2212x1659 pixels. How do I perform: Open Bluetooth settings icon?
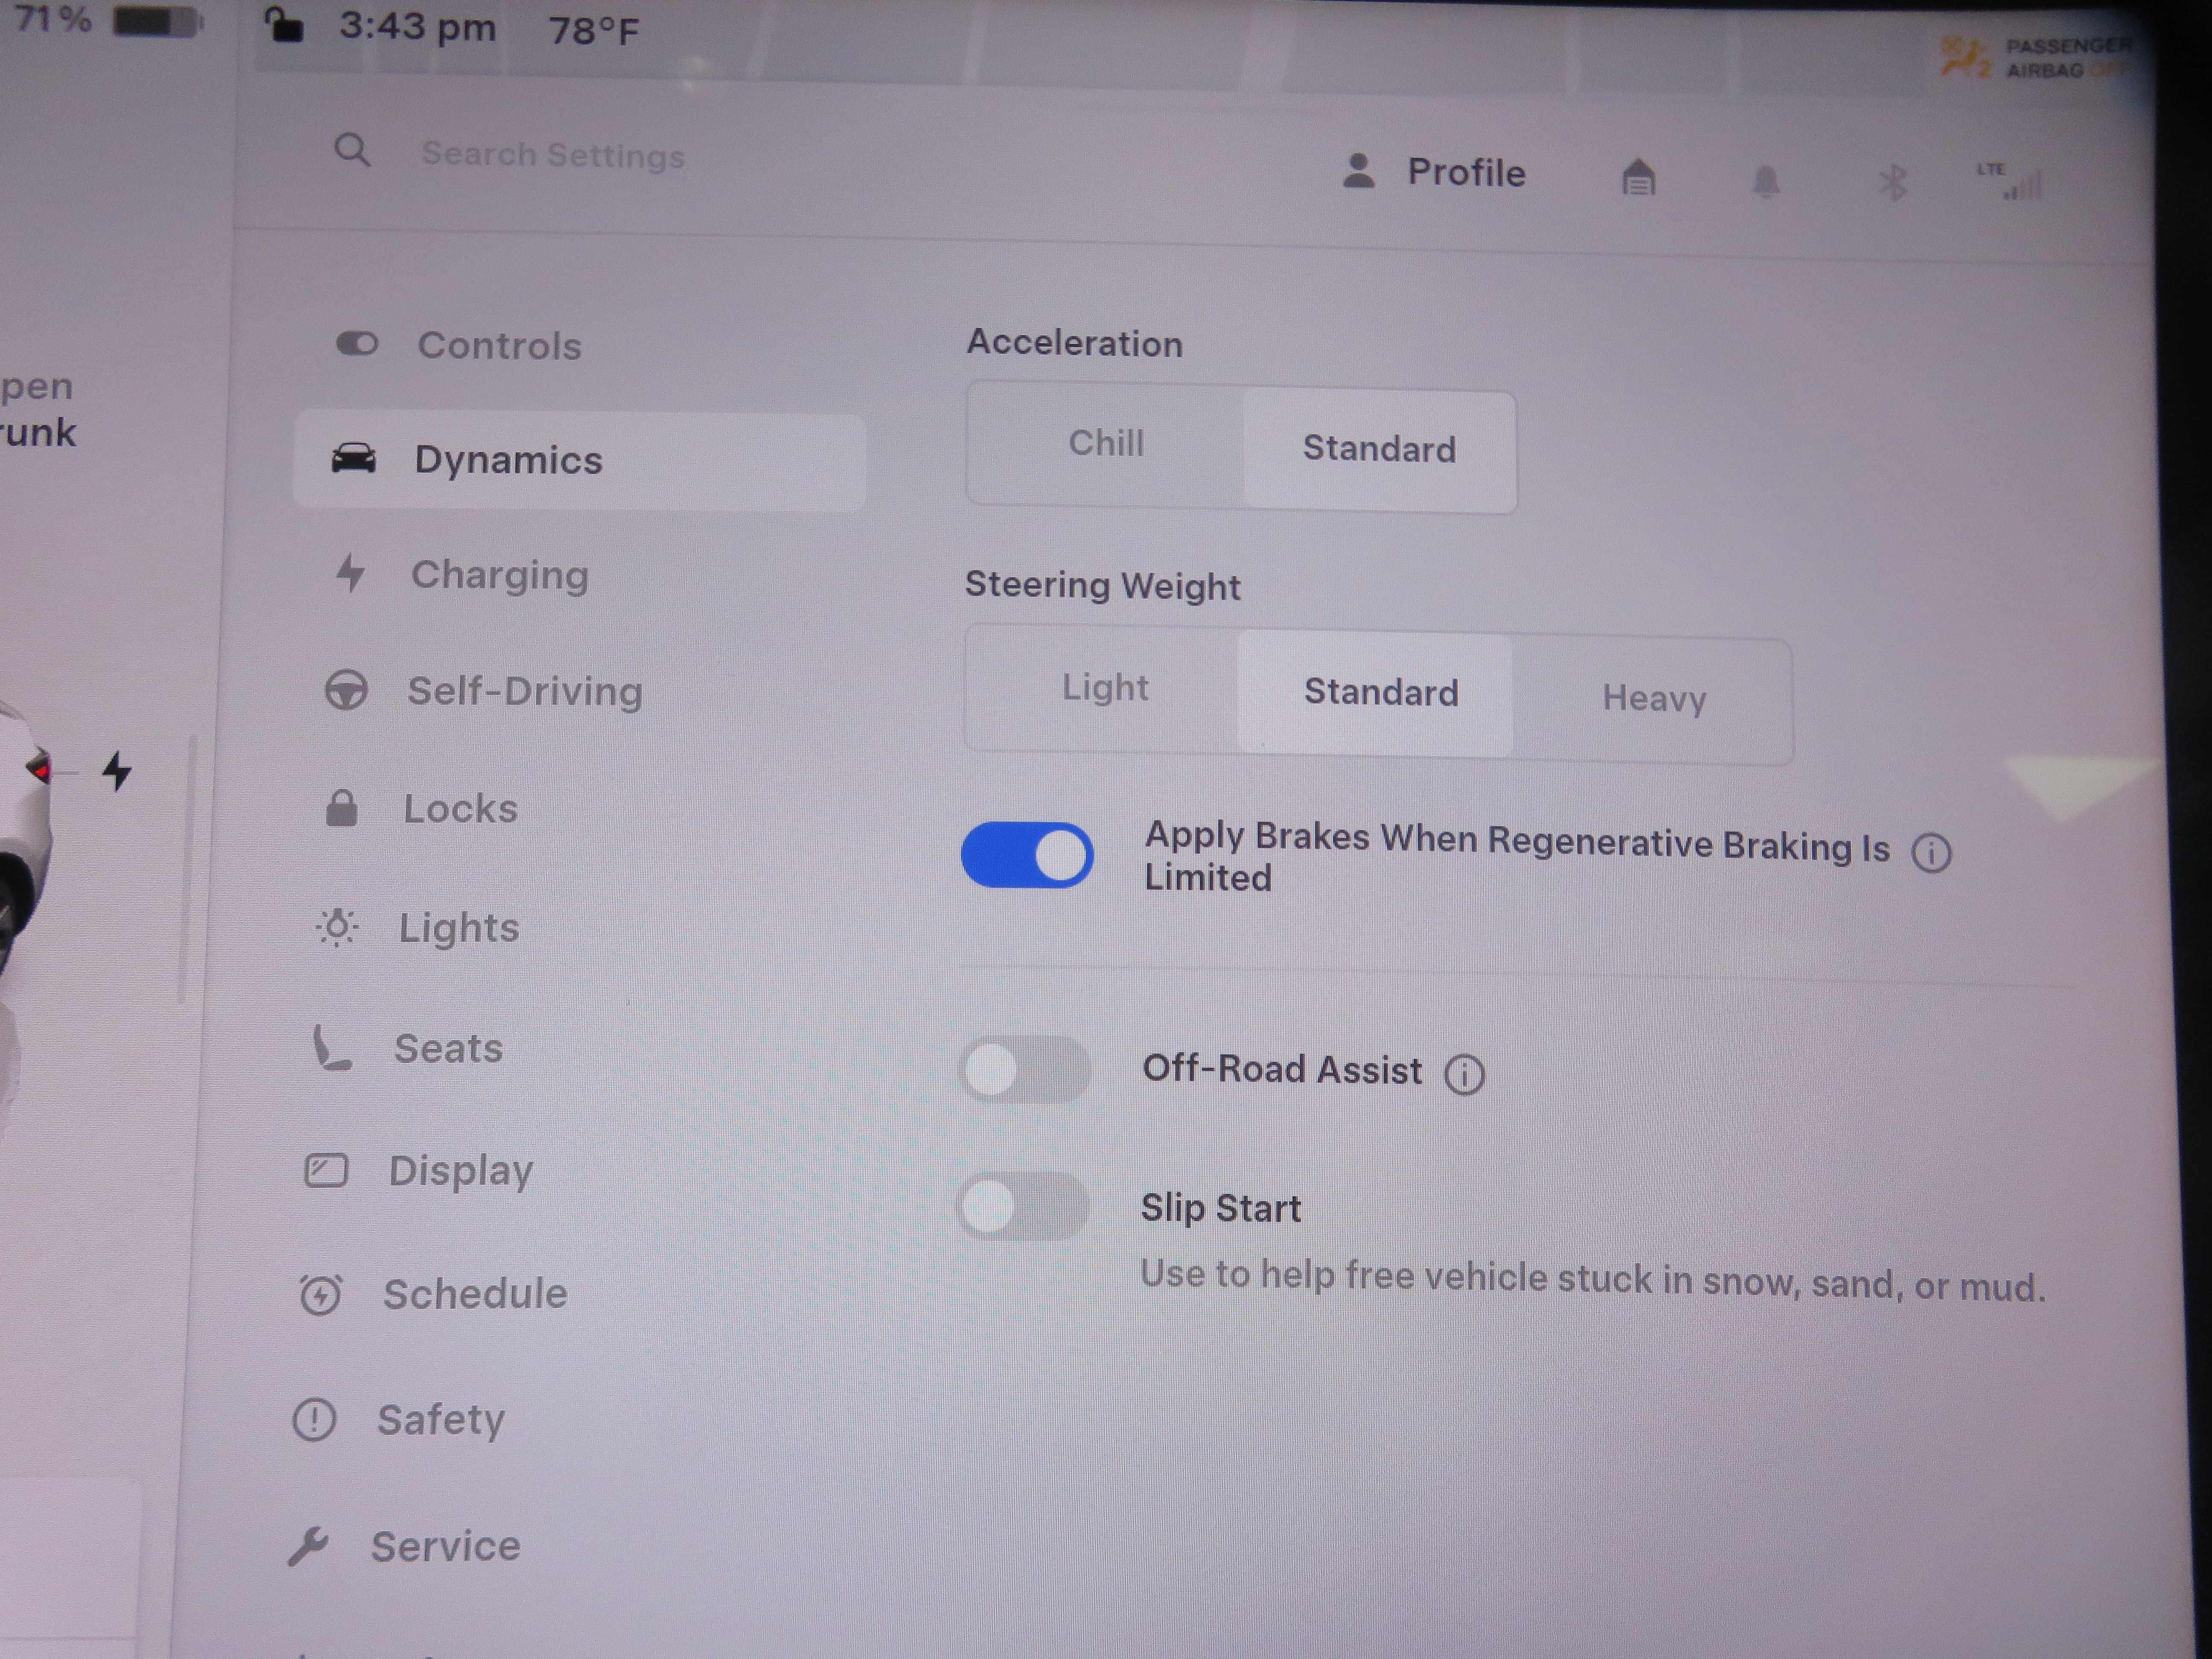pos(1892,183)
